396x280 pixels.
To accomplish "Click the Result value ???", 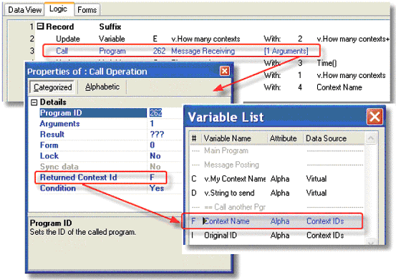I will pyautogui.click(x=157, y=135).
